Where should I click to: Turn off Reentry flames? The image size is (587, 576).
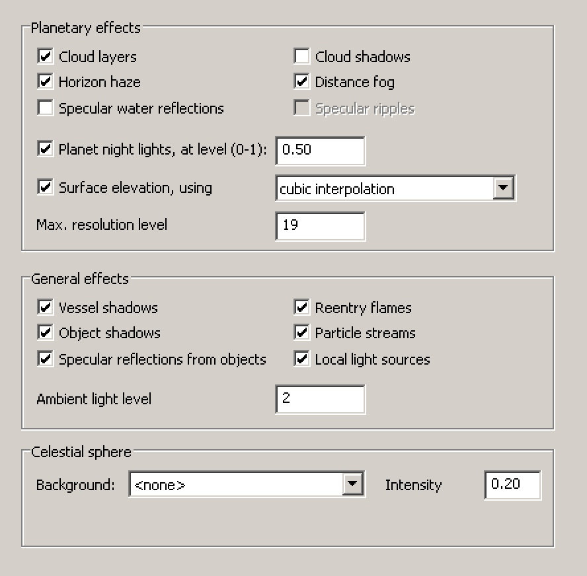click(302, 307)
